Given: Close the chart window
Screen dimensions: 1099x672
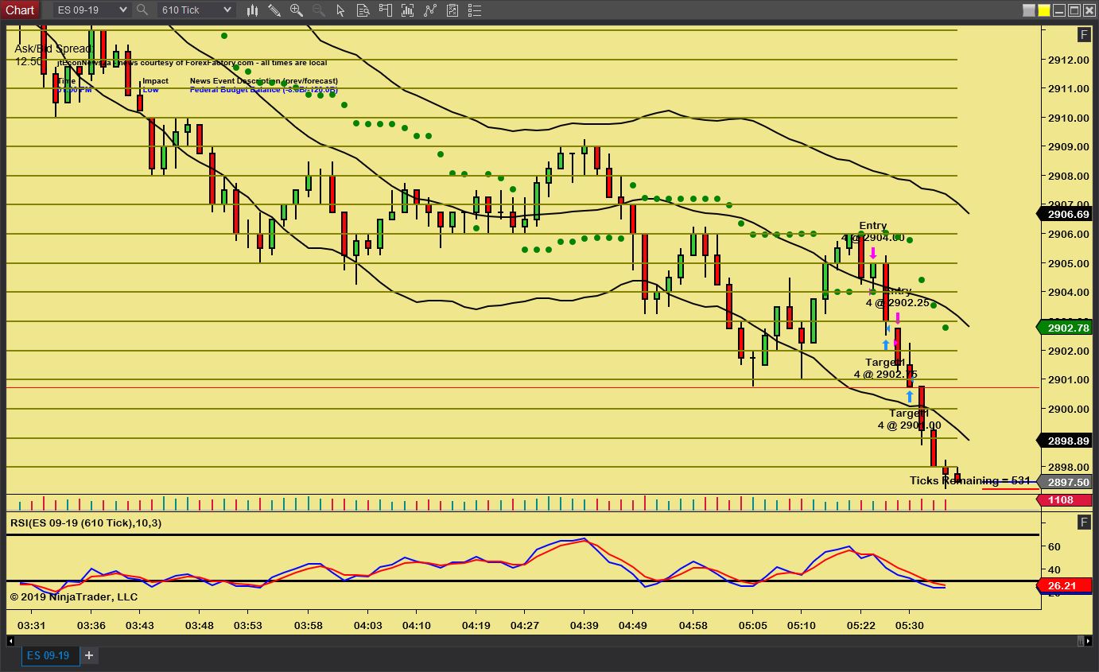Looking at the screenshot, I should pos(1089,10).
